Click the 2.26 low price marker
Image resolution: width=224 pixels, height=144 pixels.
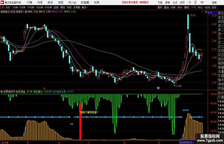click(179, 86)
